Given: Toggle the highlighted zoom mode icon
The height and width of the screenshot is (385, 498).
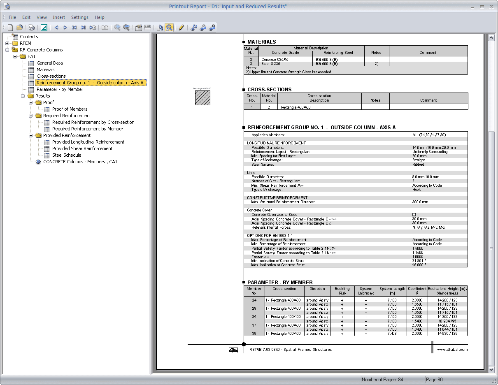Looking at the screenshot, I should (x=169, y=28).
